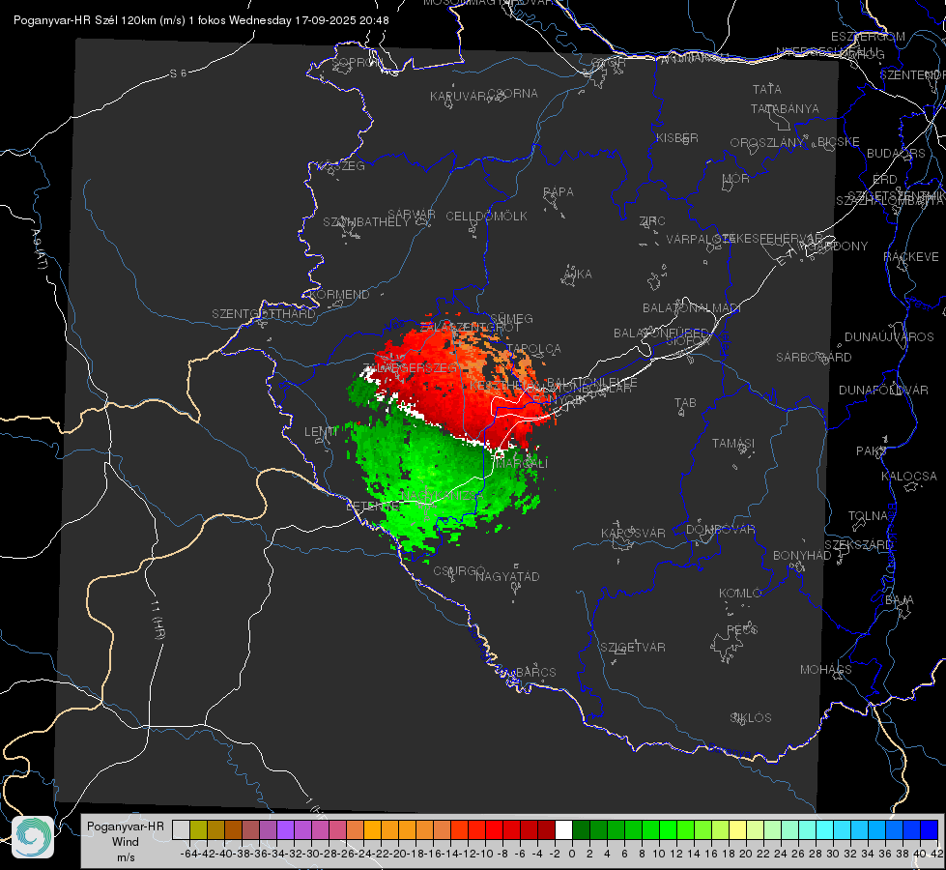Click the TAMASI town label

point(733,443)
